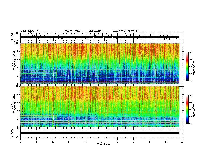Click the flat ch.3 voltage trace

coord(100,133)
